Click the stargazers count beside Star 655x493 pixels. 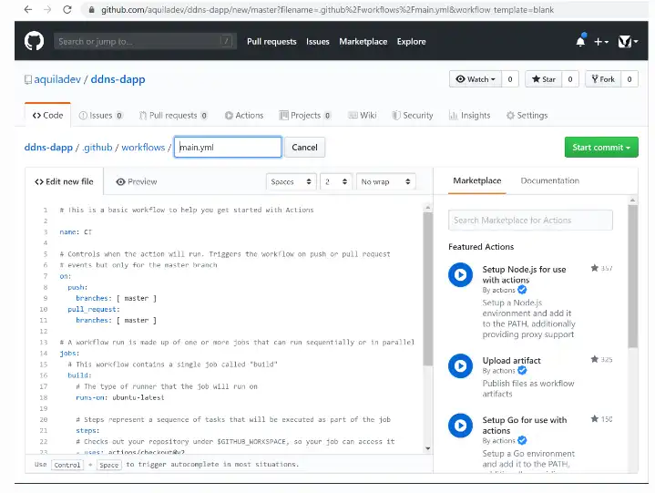coord(570,79)
